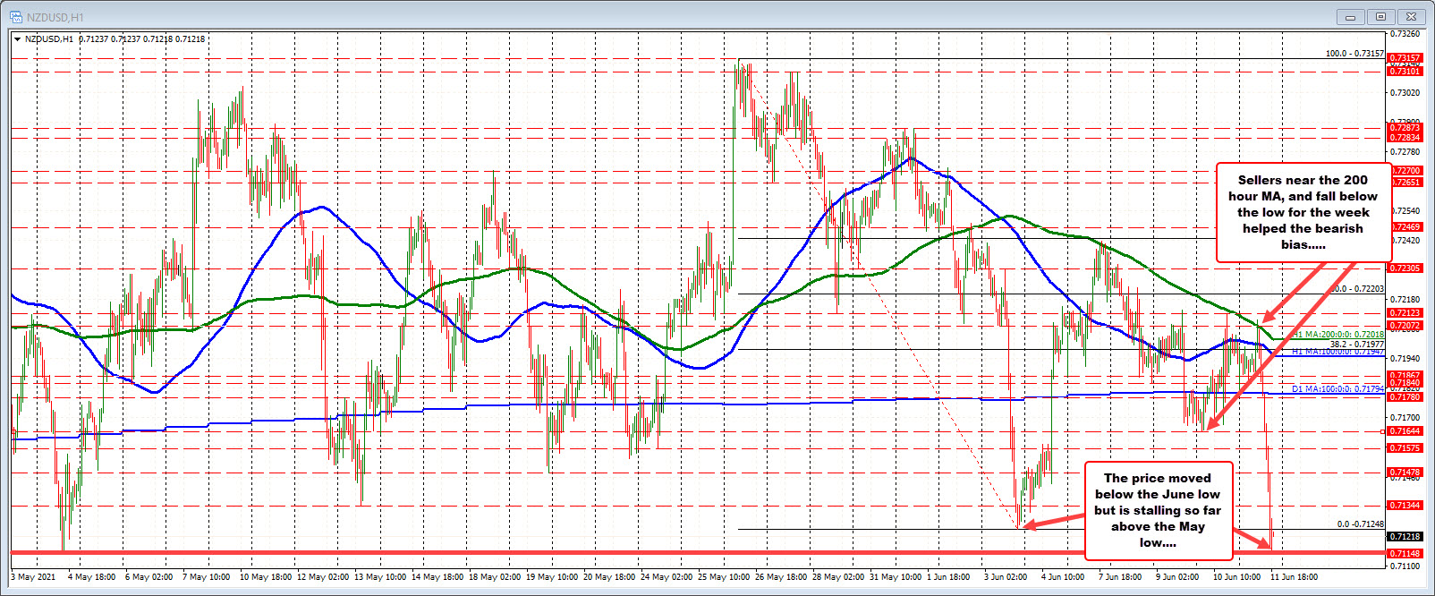The image size is (1435, 596).
Task: Select the thick red May low line
Action: coord(626,553)
